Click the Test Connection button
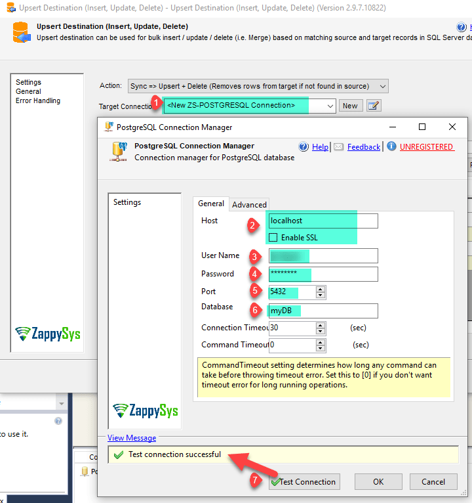 304,481
